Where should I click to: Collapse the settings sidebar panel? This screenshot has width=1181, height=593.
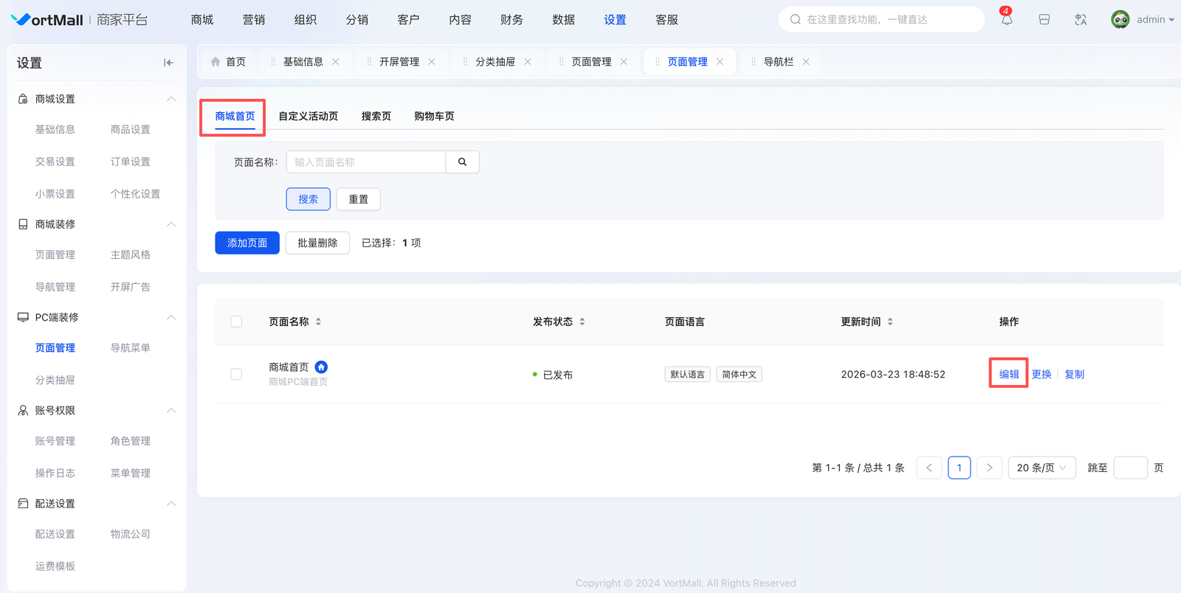[x=168, y=63]
